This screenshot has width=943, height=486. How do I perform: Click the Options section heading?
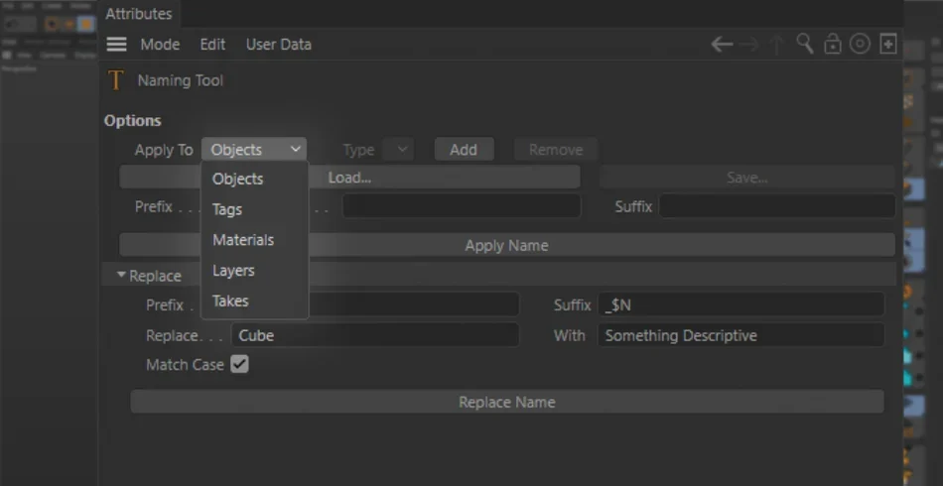132,120
